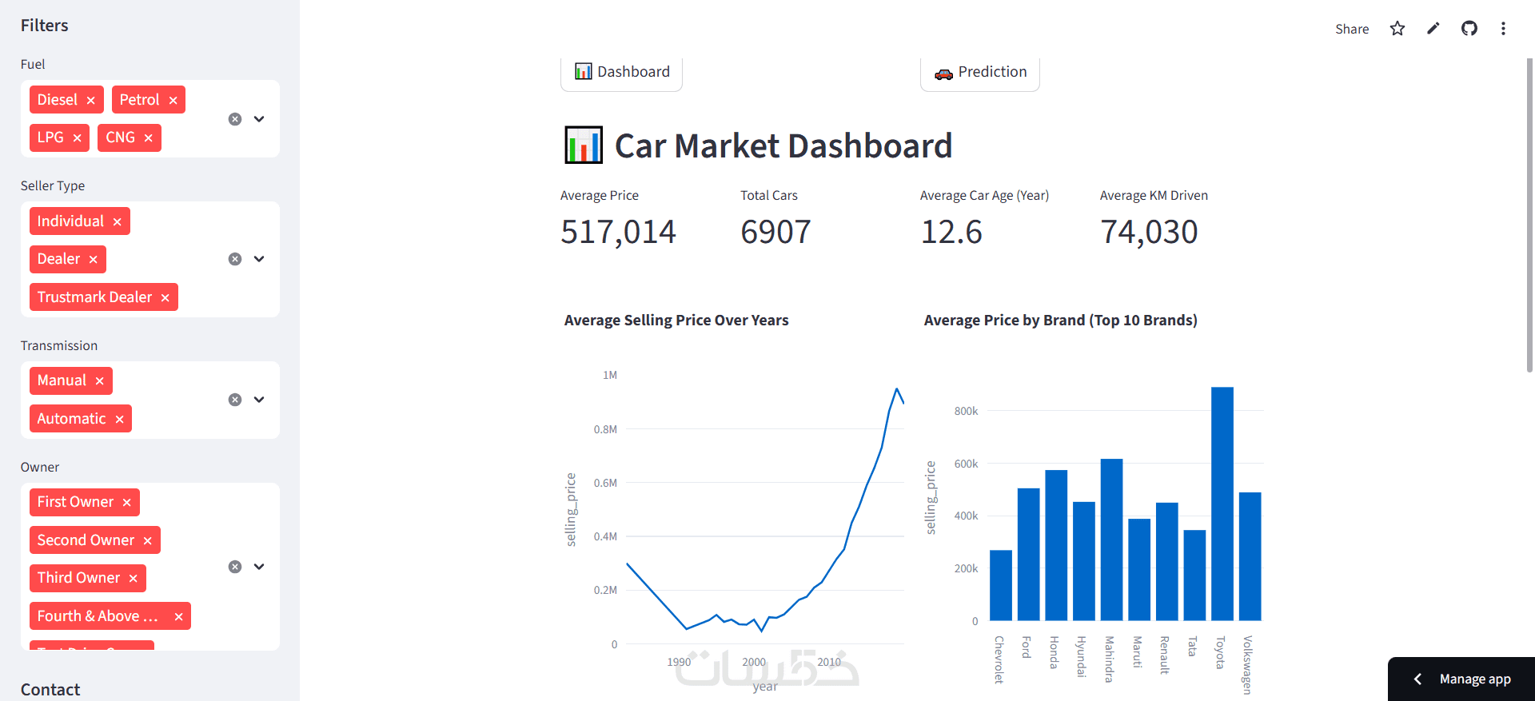The height and width of the screenshot is (701, 1535).
Task: Clear all Seller Type selections
Action: [235, 259]
